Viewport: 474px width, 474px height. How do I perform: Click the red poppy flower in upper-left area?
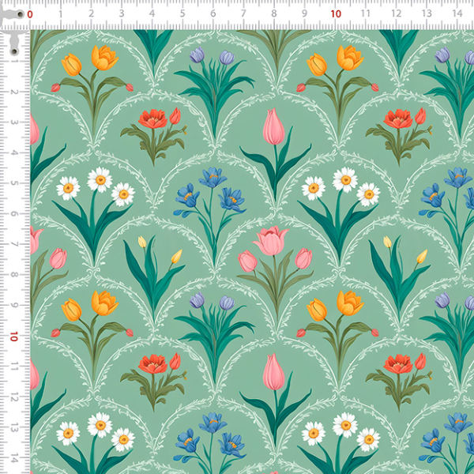[158, 119]
